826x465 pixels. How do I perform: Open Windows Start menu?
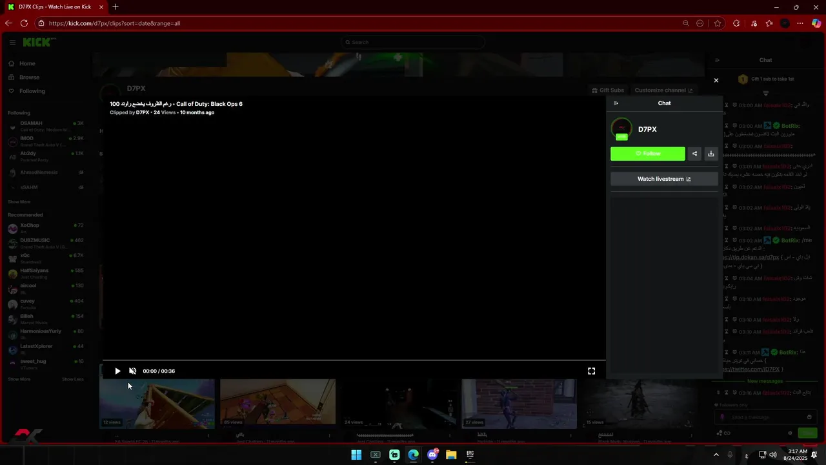tap(356, 455)
